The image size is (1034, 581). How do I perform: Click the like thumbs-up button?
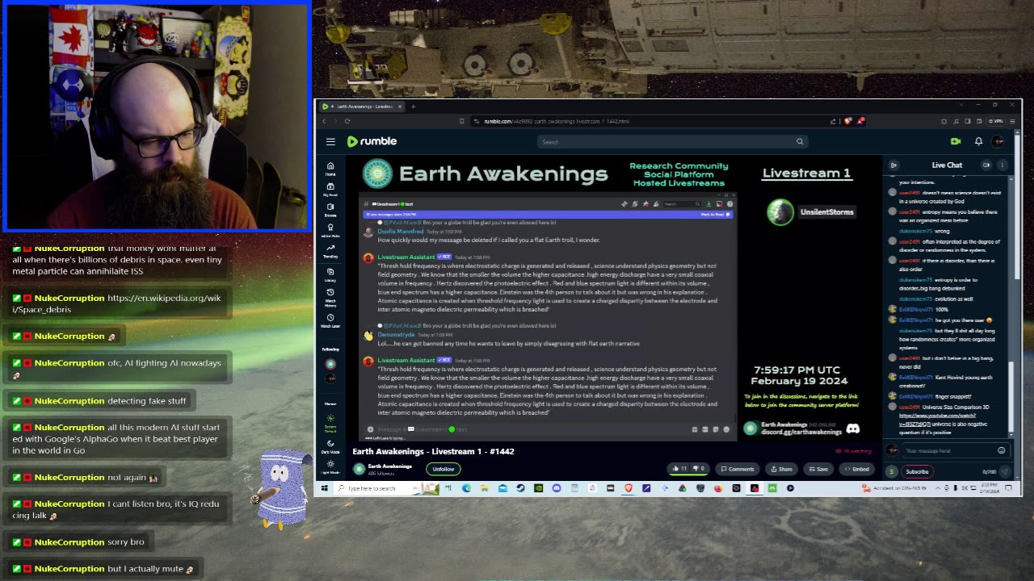click(x=679, y=469)
